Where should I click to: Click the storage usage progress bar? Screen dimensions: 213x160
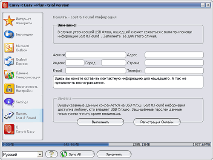pyautogui.click(x=106, y=144)
